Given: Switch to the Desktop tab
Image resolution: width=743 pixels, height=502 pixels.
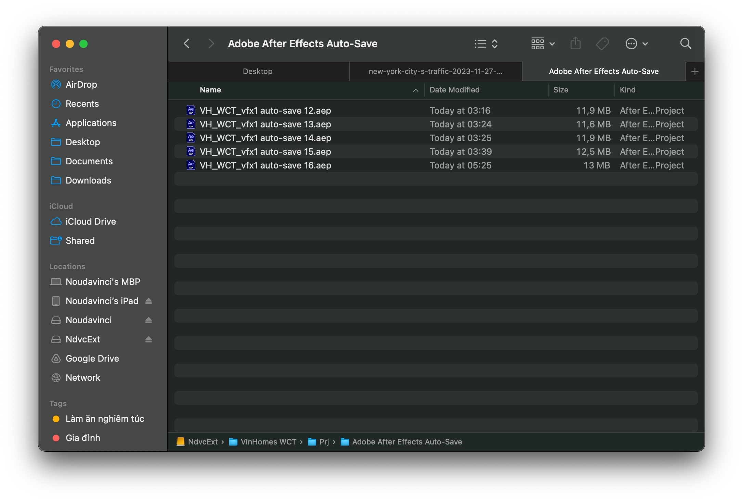Looking at the screenshot, I should pyautogui.click(x=258, y=72).
